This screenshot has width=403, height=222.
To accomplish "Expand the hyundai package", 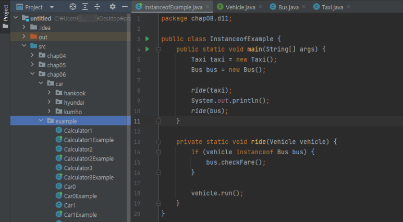I will 49,102.
